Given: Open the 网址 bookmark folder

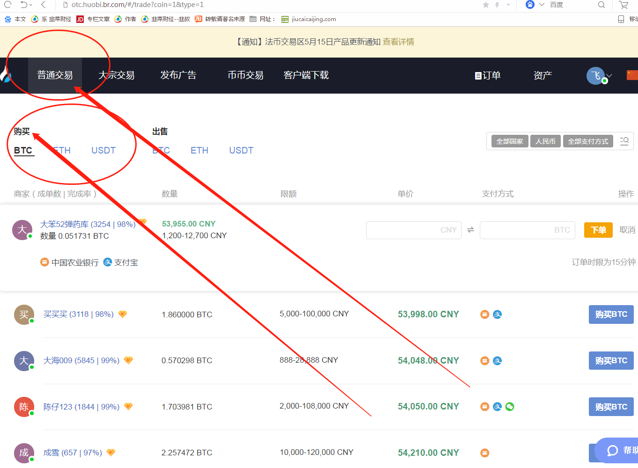Looking at the screenshot, I should pyautogui.click(x=262, y=19).
